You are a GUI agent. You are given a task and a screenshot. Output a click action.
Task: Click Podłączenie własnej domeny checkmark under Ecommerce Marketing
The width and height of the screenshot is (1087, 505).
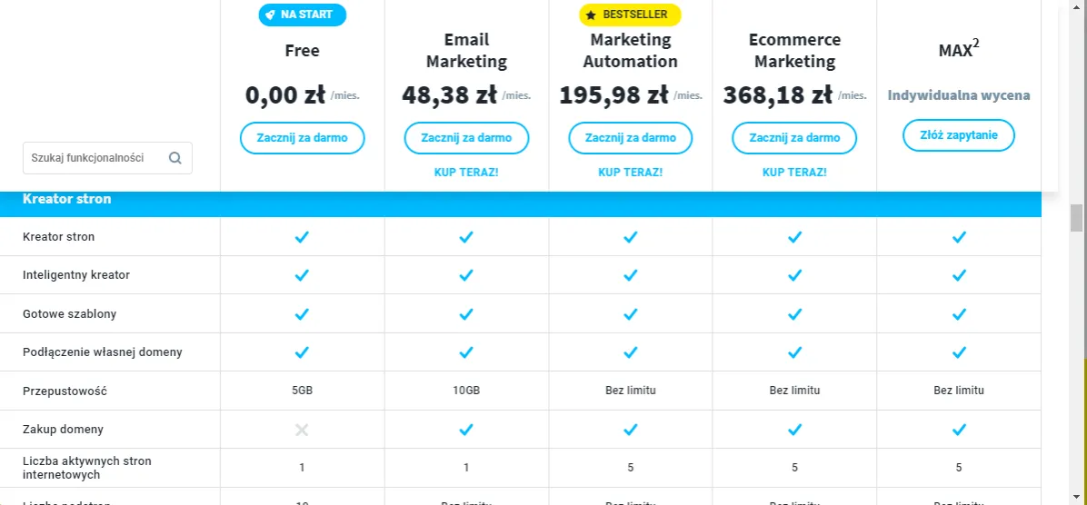(794, 352)
